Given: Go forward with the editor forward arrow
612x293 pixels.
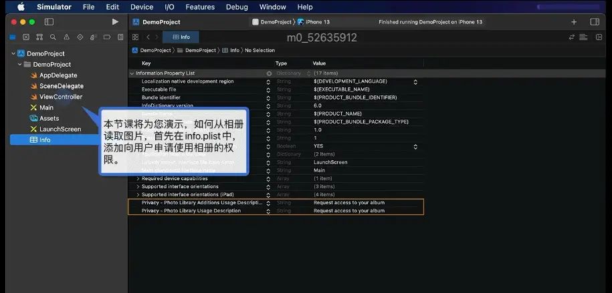Looking at the screenshot, I should (x=157, y=37).
